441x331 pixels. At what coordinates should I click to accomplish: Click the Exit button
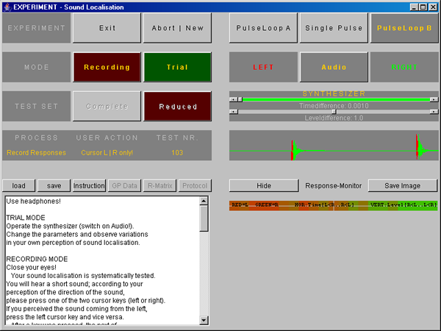(x=107, y=28)
